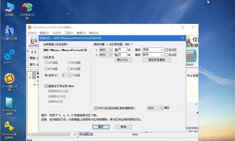Open the Ghost备份还原 desktop icon
The width and height of the screenshot is (235, 141).
[x=9, y=82]
